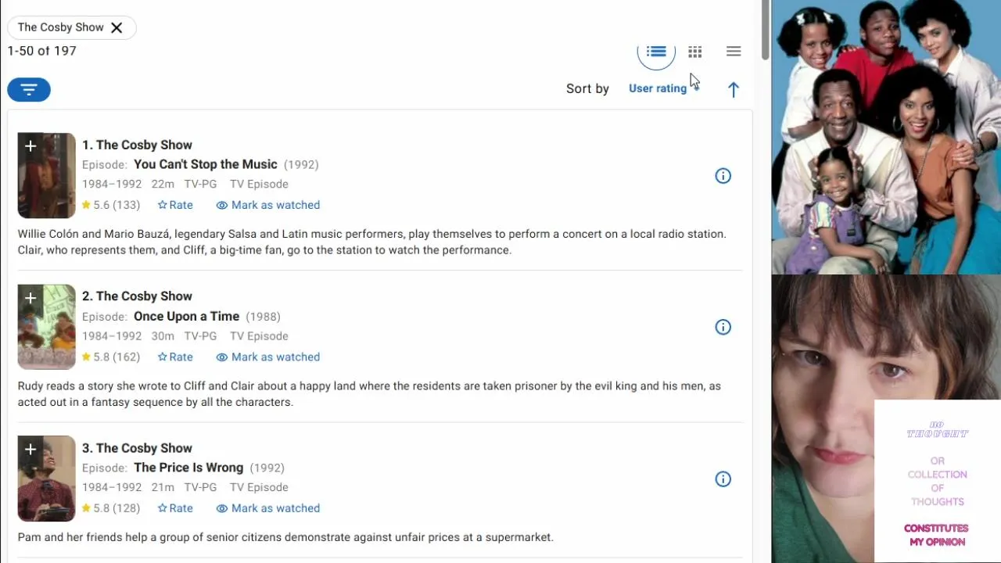Viewport: 1001px width, 563px height.
Task: Click the 5.8 (128) star rating
Action: 111,508
